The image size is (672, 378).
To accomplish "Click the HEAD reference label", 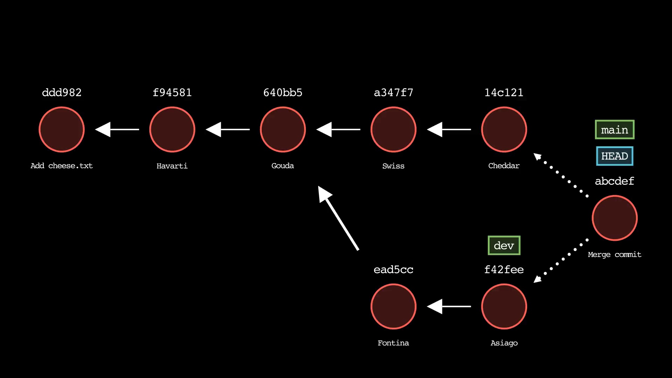I will (x=614, y=155).
